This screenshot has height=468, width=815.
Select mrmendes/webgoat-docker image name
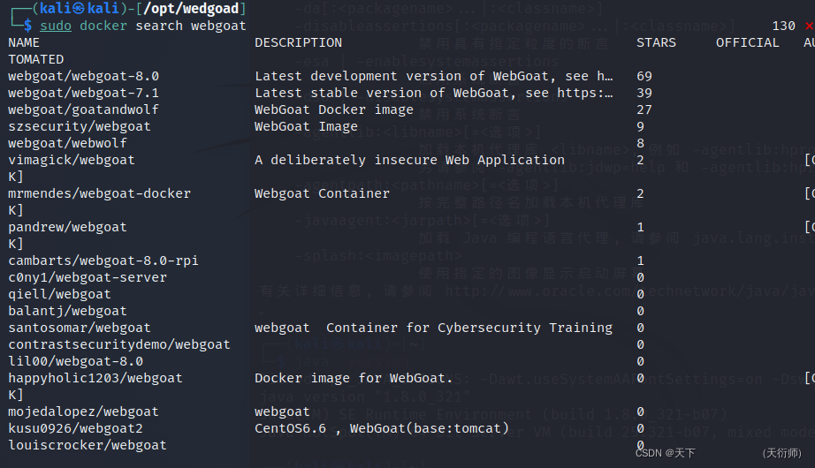(x=99, y=193)
